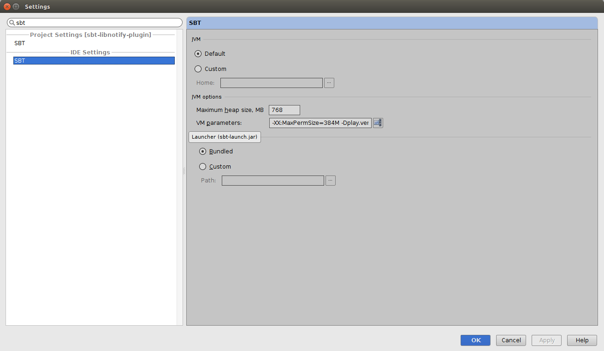
Task: Click the search magnifier icon
Action: [12, 23]
